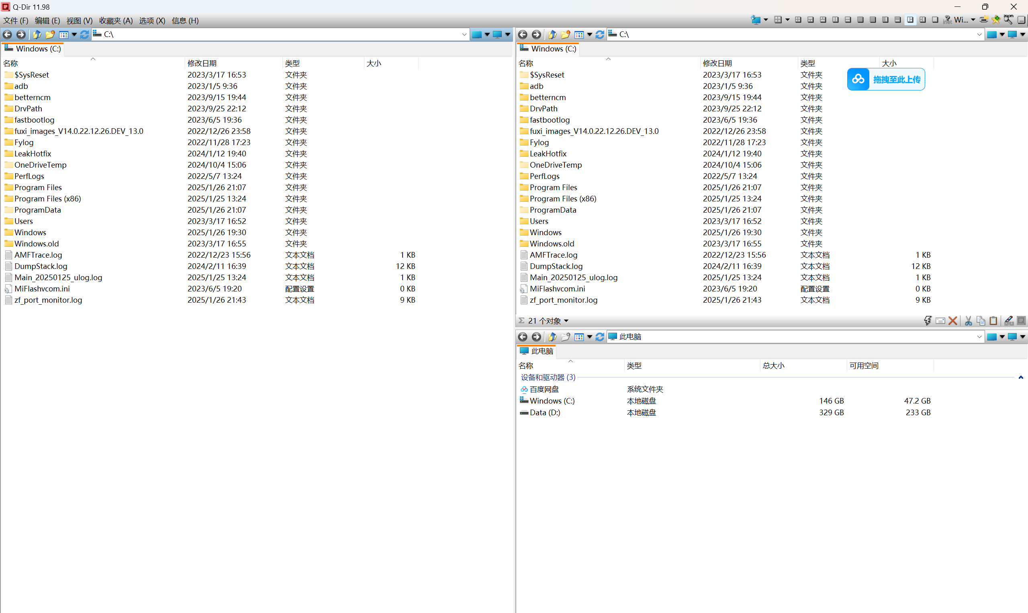Sort left pane by 类型 column header
1028x613 pixels.
click(x=323, y=63)
